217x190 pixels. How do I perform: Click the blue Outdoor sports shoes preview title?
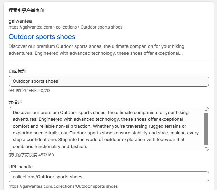click(42, 37)
